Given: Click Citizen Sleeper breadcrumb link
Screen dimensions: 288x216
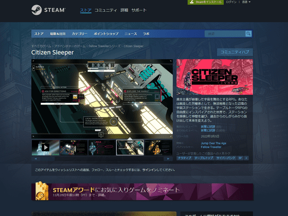Looking at the screenshot, I should click(x=133, y=46).
